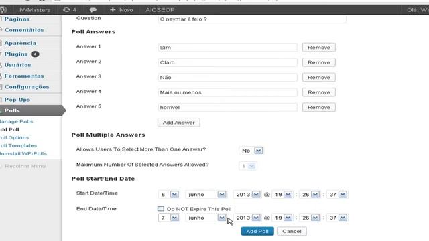This screenshot has height=241, width=429.
Task: Remove Answer 3 Não
Action: click(x=319, y=78)
